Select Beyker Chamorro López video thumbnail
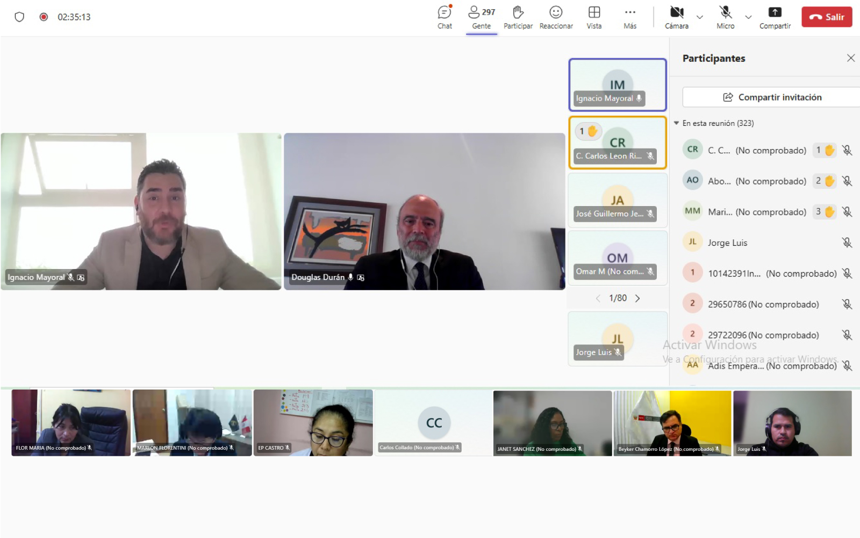This screenshot has height=538, width=860. tap(672, 423)
